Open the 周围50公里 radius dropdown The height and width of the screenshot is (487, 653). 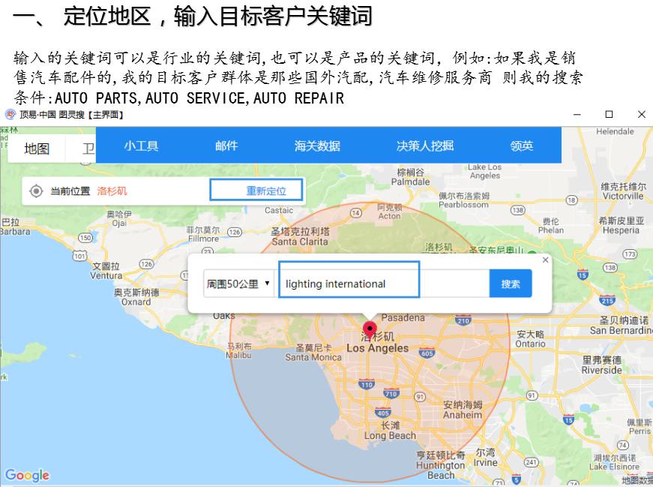(x=238, y=284)
